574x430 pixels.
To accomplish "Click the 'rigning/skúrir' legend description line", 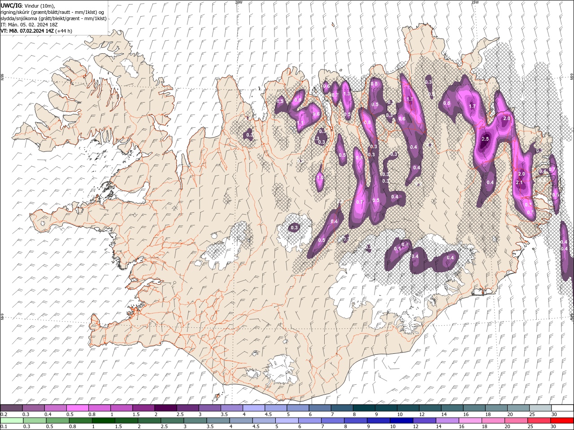I will (52, 12).
